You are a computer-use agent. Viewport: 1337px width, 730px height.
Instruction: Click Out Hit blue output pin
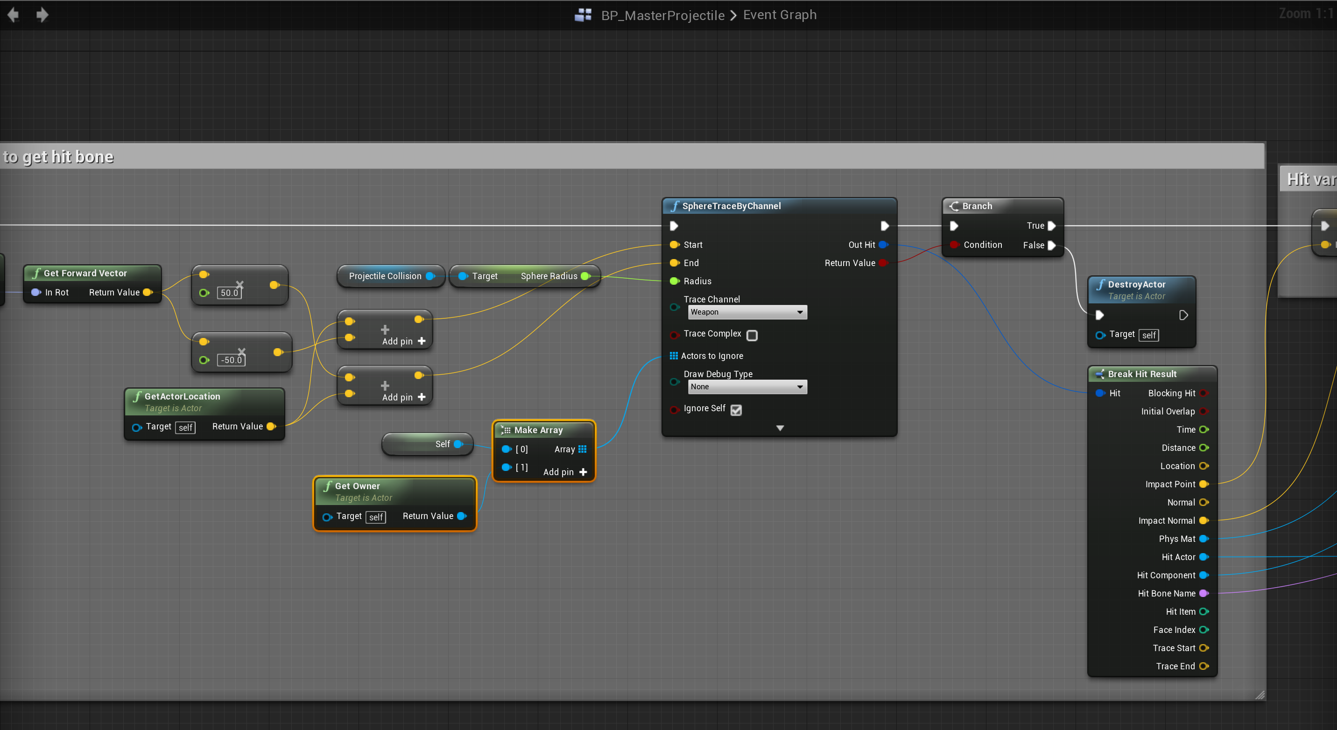[x=883, y=245]
